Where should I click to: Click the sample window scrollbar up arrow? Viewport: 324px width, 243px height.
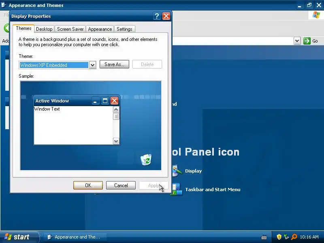coord(116,110)
